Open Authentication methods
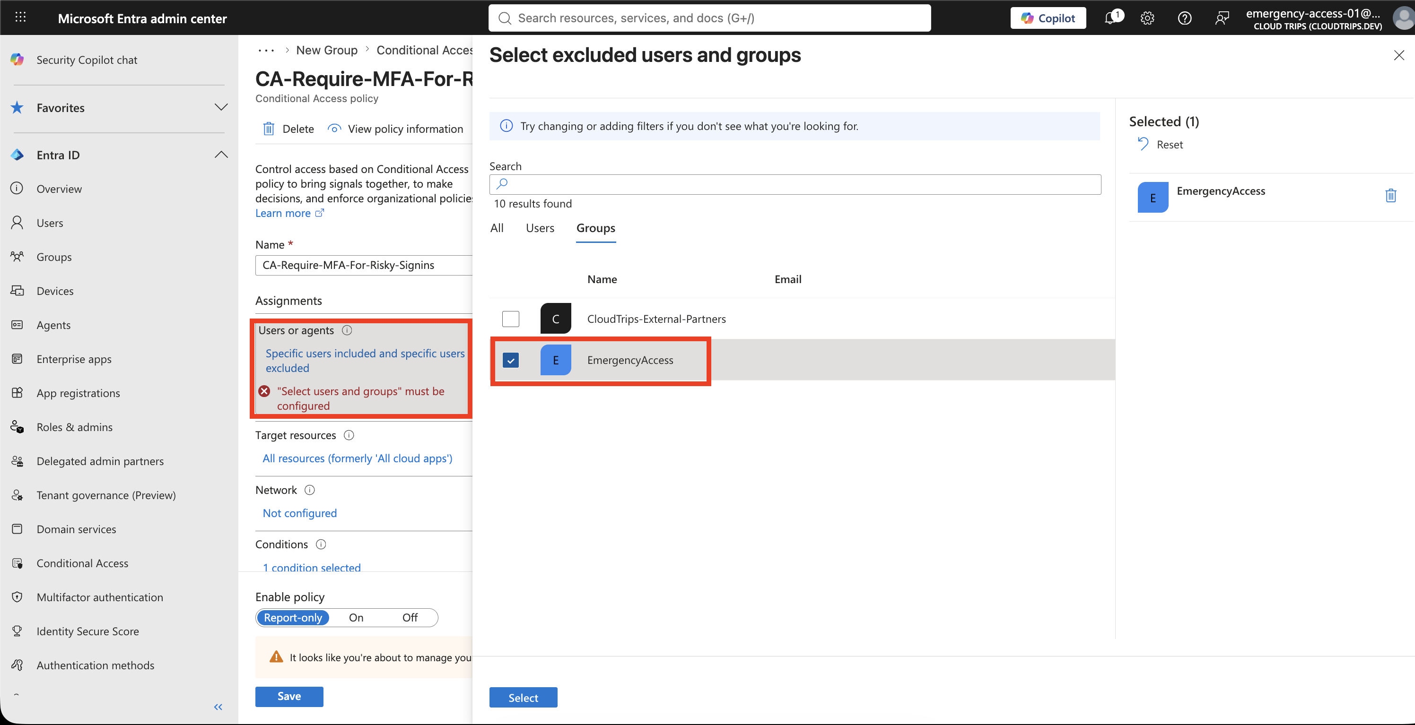The image size is (1415, 725). (95, 665)
